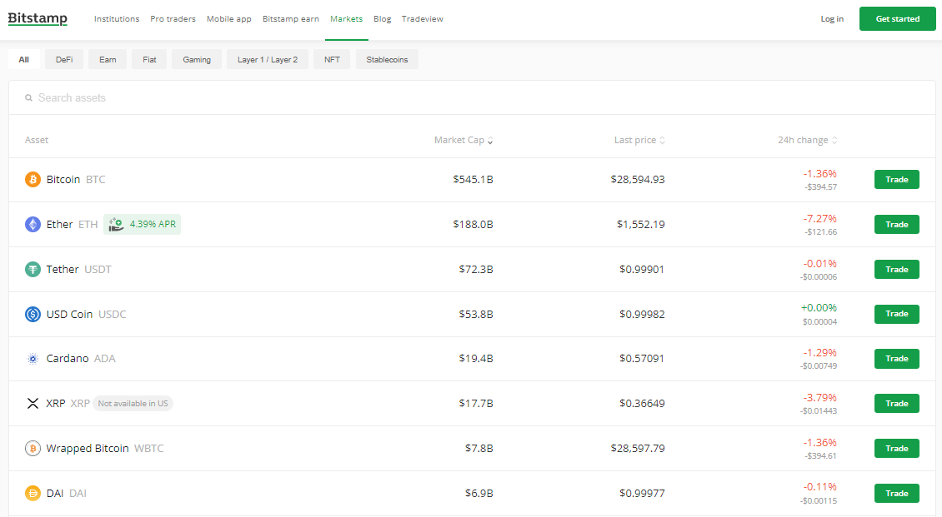Sort assets by Market Cap
Viewport: 942px width, 517px height.
click(x=463, y=140)
